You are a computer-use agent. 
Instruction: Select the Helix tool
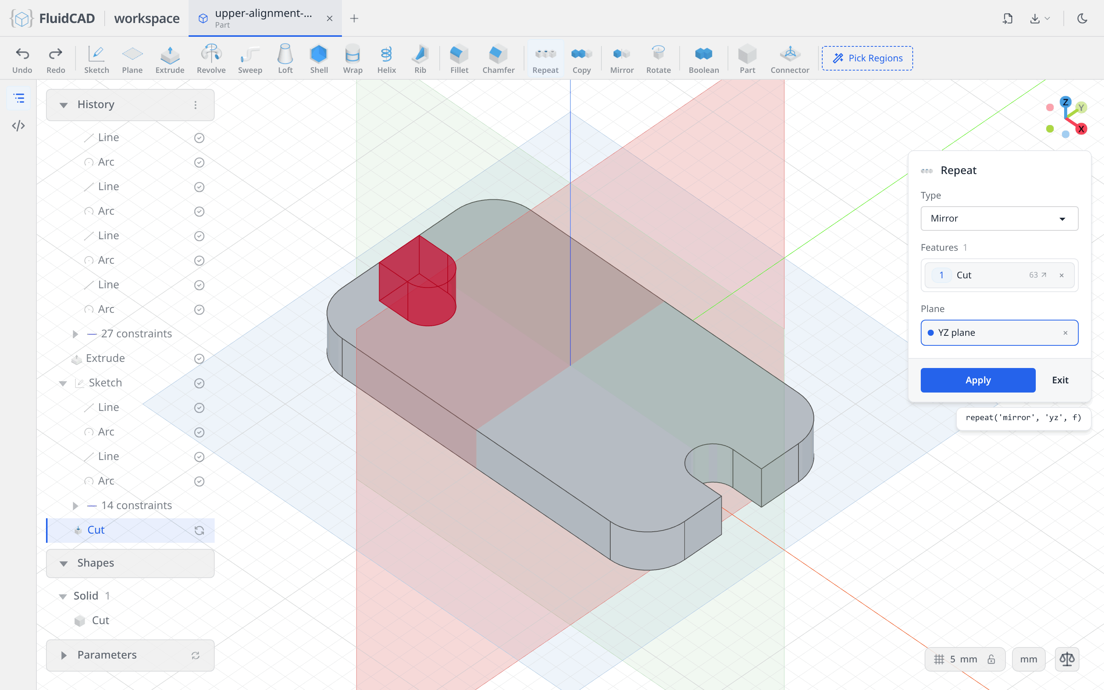386,58
